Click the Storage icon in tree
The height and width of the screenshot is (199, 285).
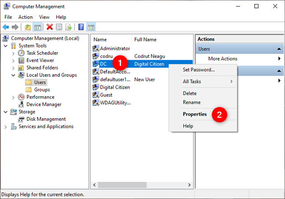[x=14, y=112]
